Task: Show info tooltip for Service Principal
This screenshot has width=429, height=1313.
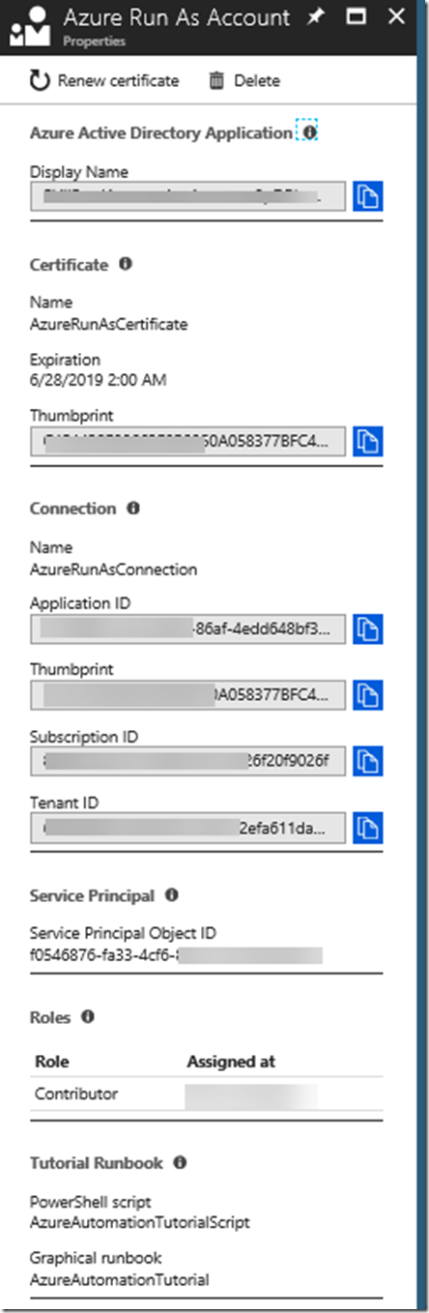Action: coord(172,895)
